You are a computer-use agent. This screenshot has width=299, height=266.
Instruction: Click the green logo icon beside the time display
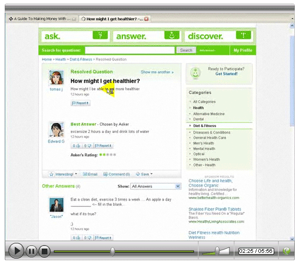tap(286, 251)
